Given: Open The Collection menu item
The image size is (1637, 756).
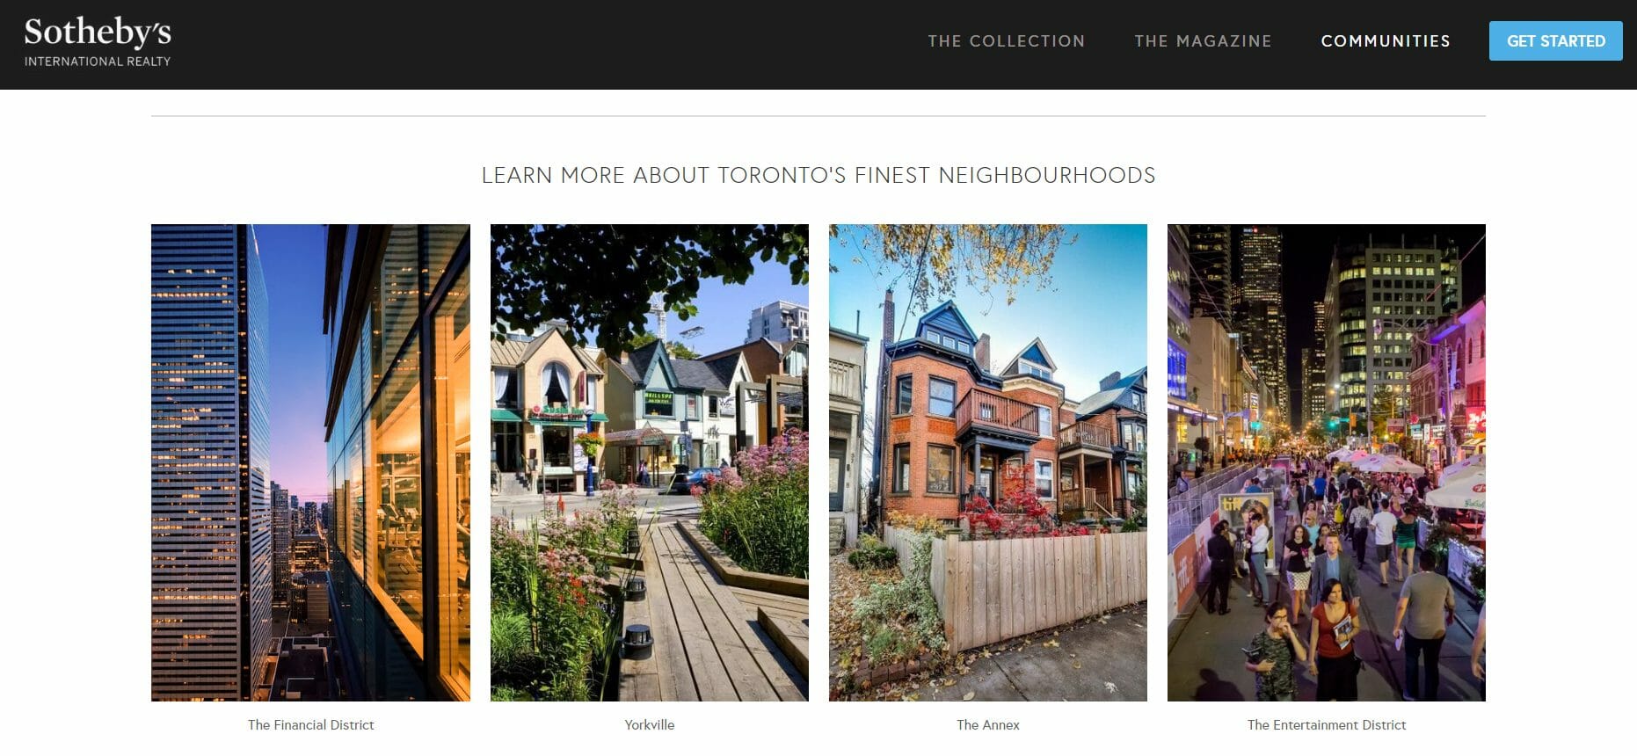Looking at the screenshot, I should [x=1007, y=41].
